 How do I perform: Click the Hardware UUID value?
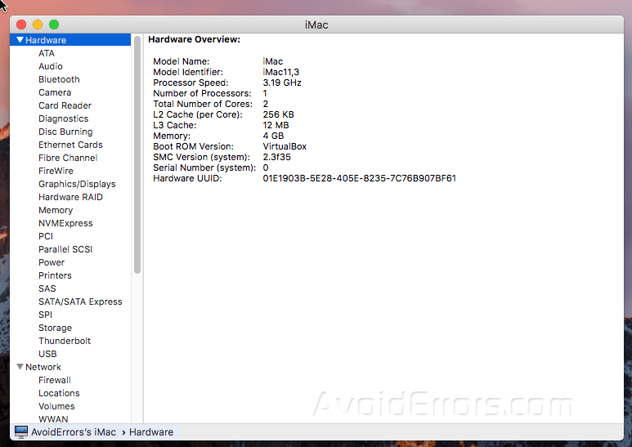pyautogui.click(x=359, y=178)
